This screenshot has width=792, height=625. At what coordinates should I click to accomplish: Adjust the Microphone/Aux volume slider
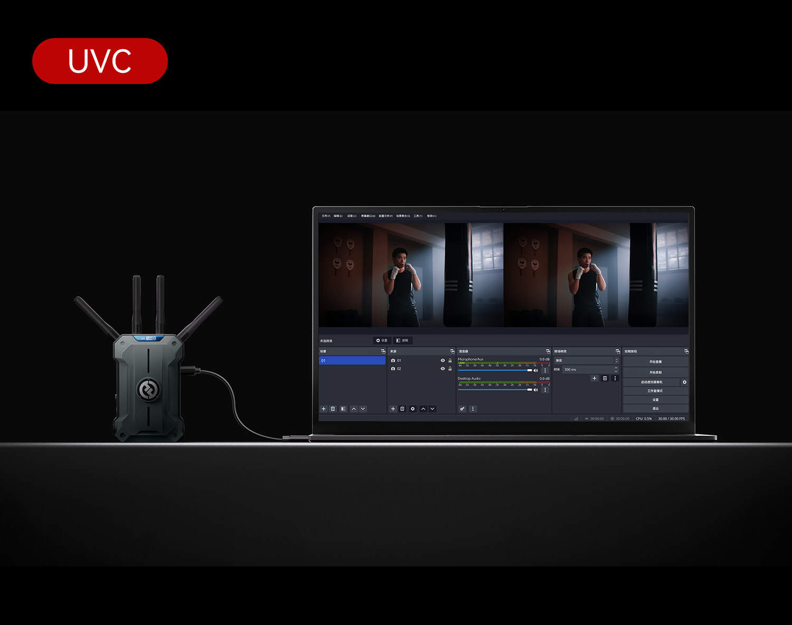click(x=530, y=370)
